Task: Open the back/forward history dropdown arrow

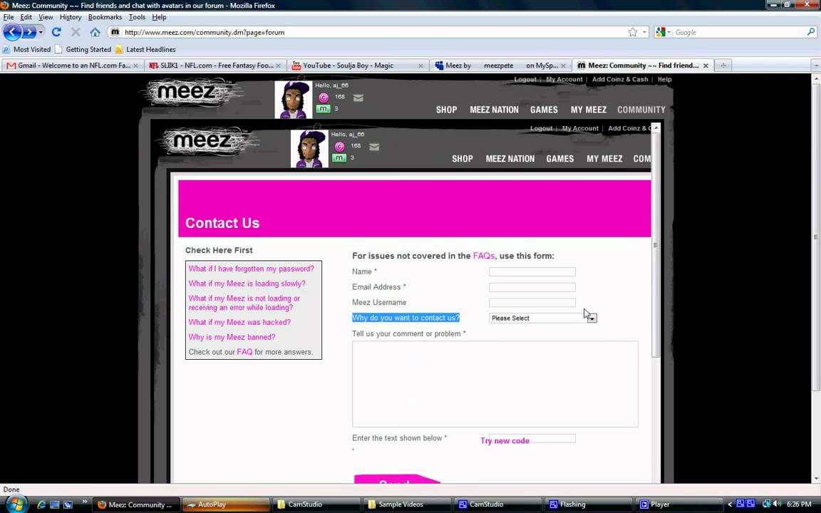Action: pos(41,33)
